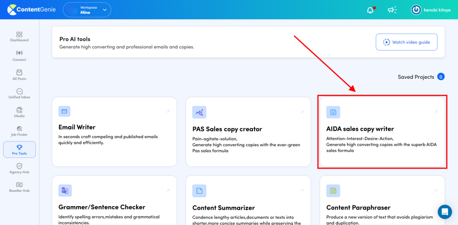Select Pro Tools sidebar item
Viewport: 458px width, 225px height.
pyautogui.click(x=19, y=149)
